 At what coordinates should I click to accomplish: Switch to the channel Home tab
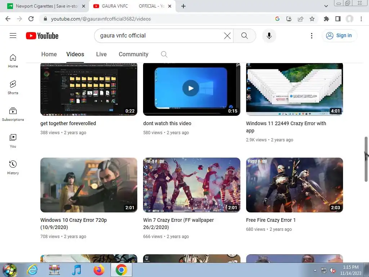pos(49,54)
